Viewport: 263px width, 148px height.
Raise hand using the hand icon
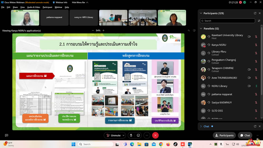(131, 135)
